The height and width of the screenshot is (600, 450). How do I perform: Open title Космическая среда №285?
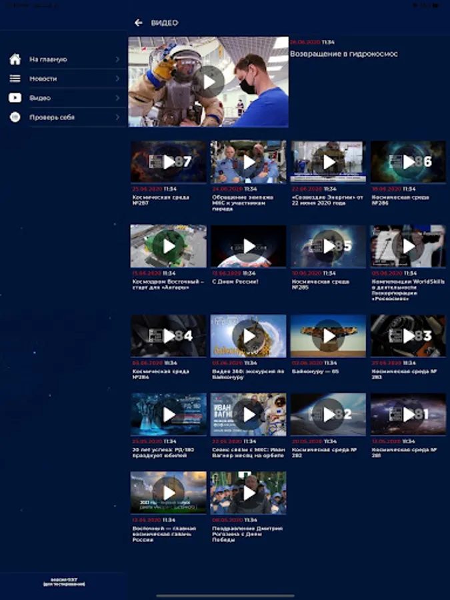click(x=320, y=284)
